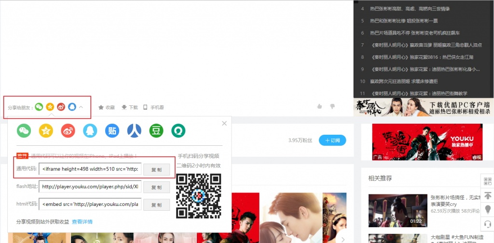
Task: Click next arrow on the carousel
Action: coord(343,240)
